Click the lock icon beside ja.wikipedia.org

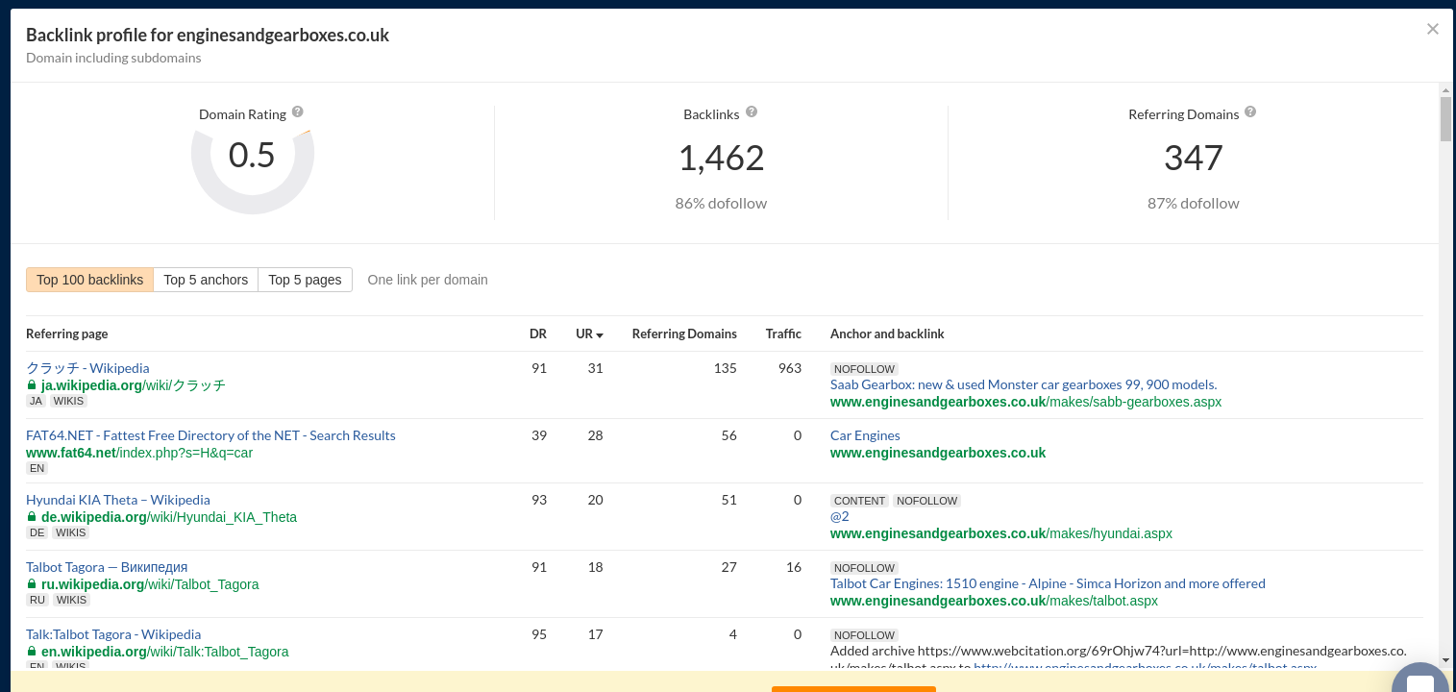pos(32,385)
